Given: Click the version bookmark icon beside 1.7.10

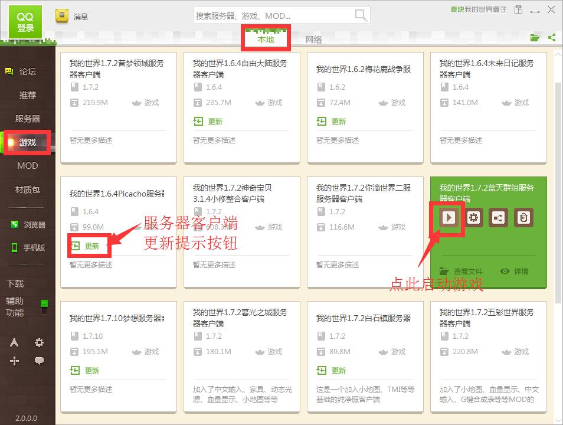Looking at the screenshot, I should [x=74, y=336].
